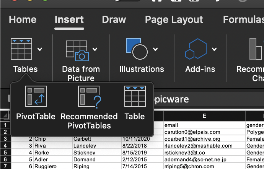Select cell rstickney3@t.co

pyautogui.click(x=204, y=153)
